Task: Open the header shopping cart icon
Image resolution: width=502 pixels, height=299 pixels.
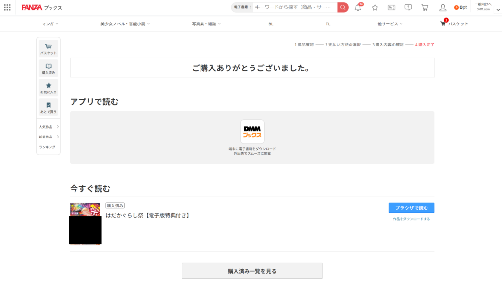Action: click(425, 8)
